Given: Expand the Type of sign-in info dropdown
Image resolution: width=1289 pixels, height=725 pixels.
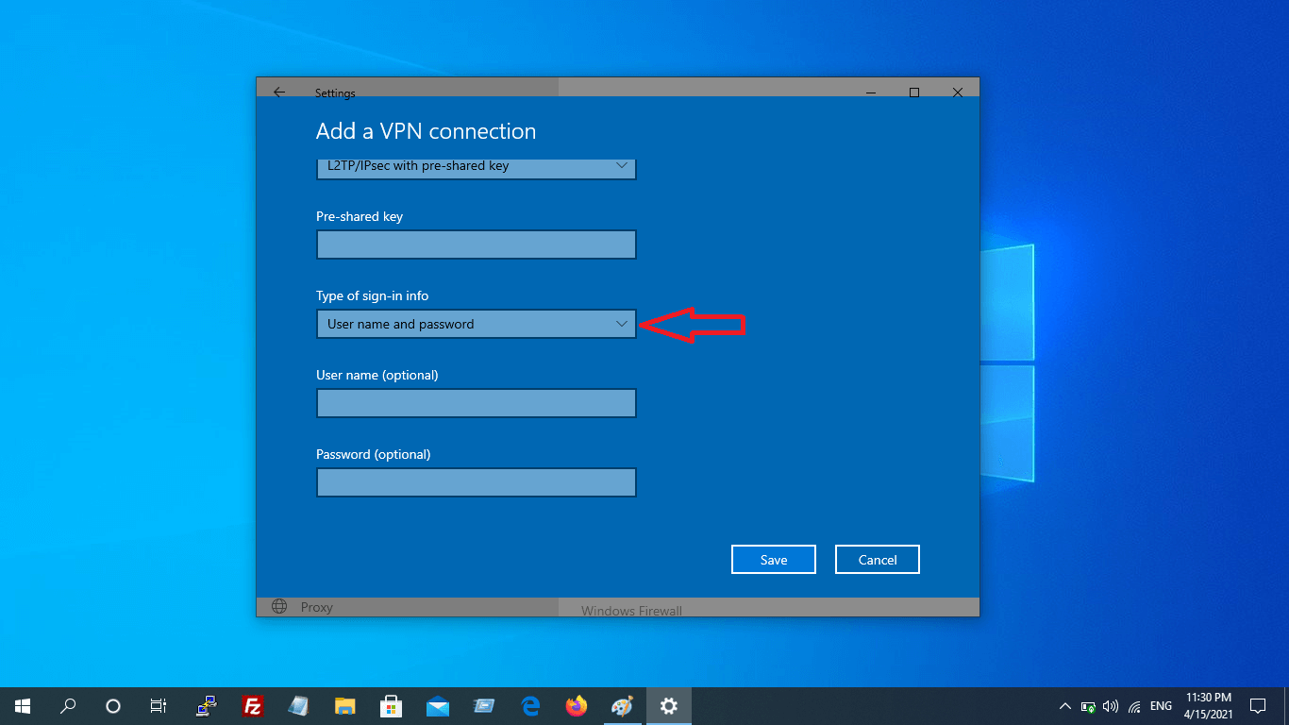Looking at the screenshot, I should point(476,324).
